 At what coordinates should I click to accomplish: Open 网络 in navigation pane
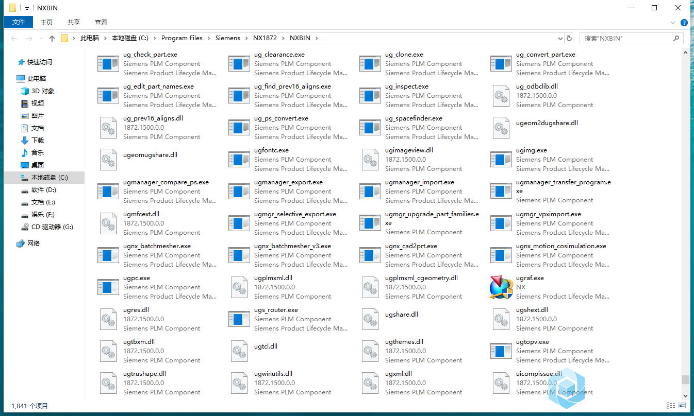coord(34,243)
